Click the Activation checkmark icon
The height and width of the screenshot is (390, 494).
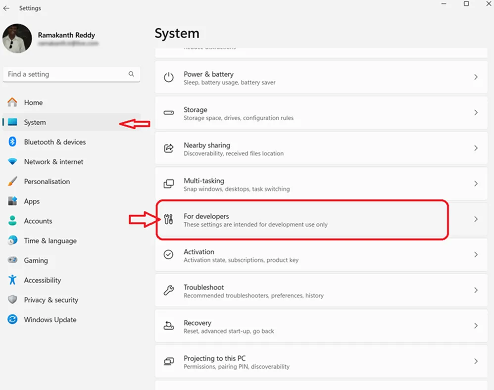click(169, 255)
